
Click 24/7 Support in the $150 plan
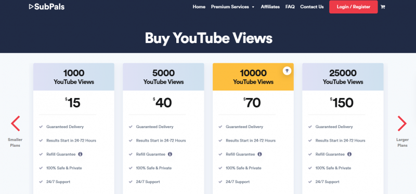click(x=328, y=182)
